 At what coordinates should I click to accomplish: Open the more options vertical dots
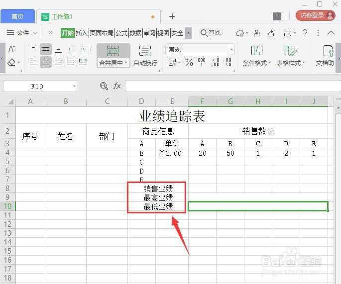(318, 33)
